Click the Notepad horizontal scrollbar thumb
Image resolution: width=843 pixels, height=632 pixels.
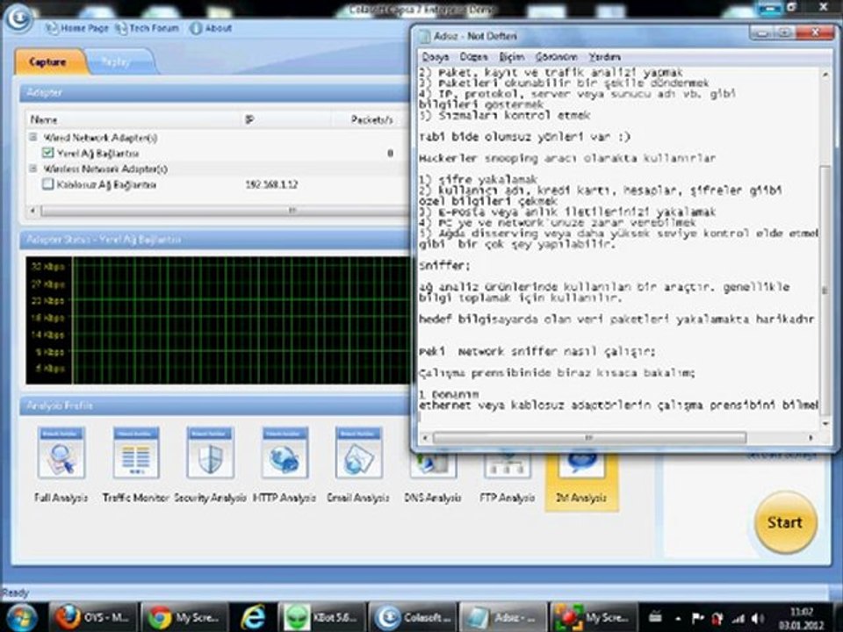(589, 438)
